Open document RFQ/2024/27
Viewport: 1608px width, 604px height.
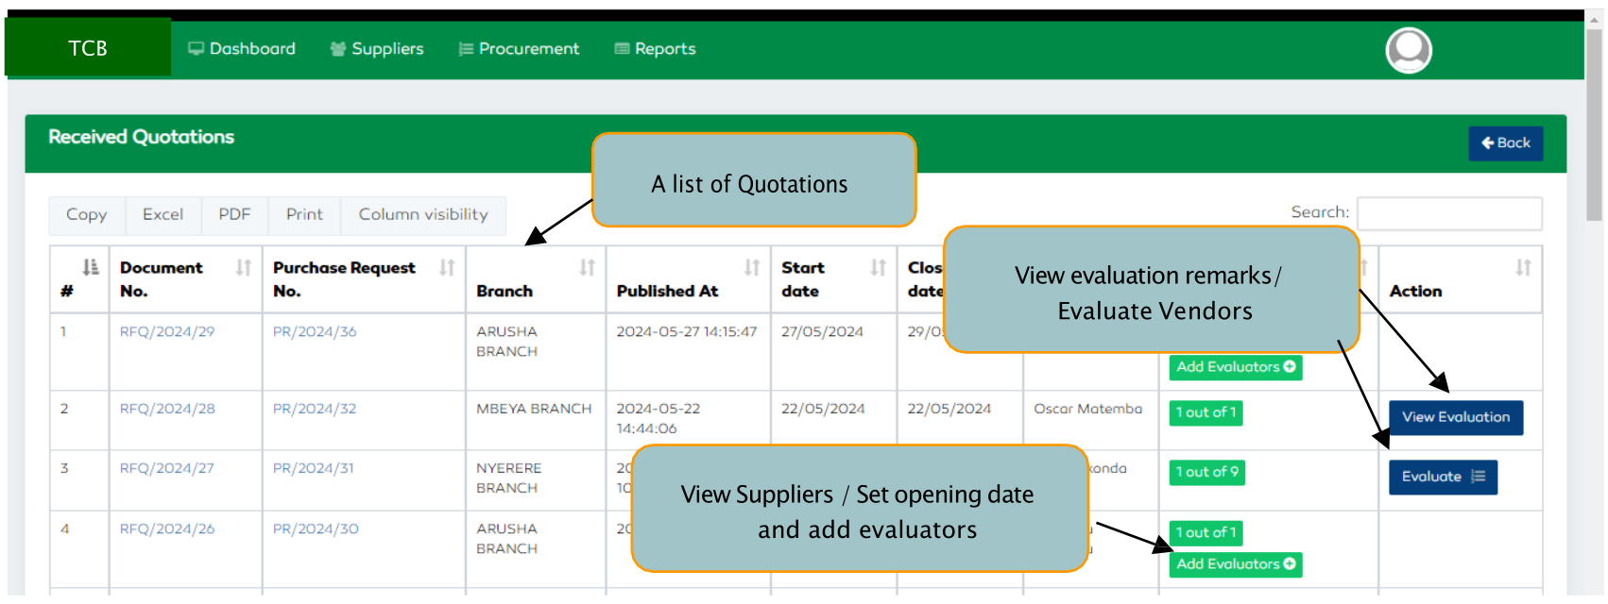click(167, 469)
